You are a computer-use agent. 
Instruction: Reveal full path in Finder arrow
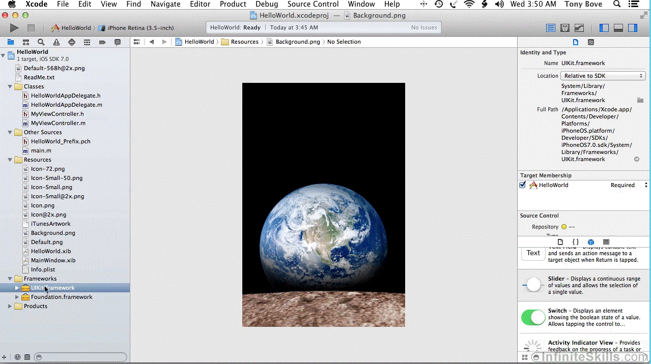[x=637, y=159]
